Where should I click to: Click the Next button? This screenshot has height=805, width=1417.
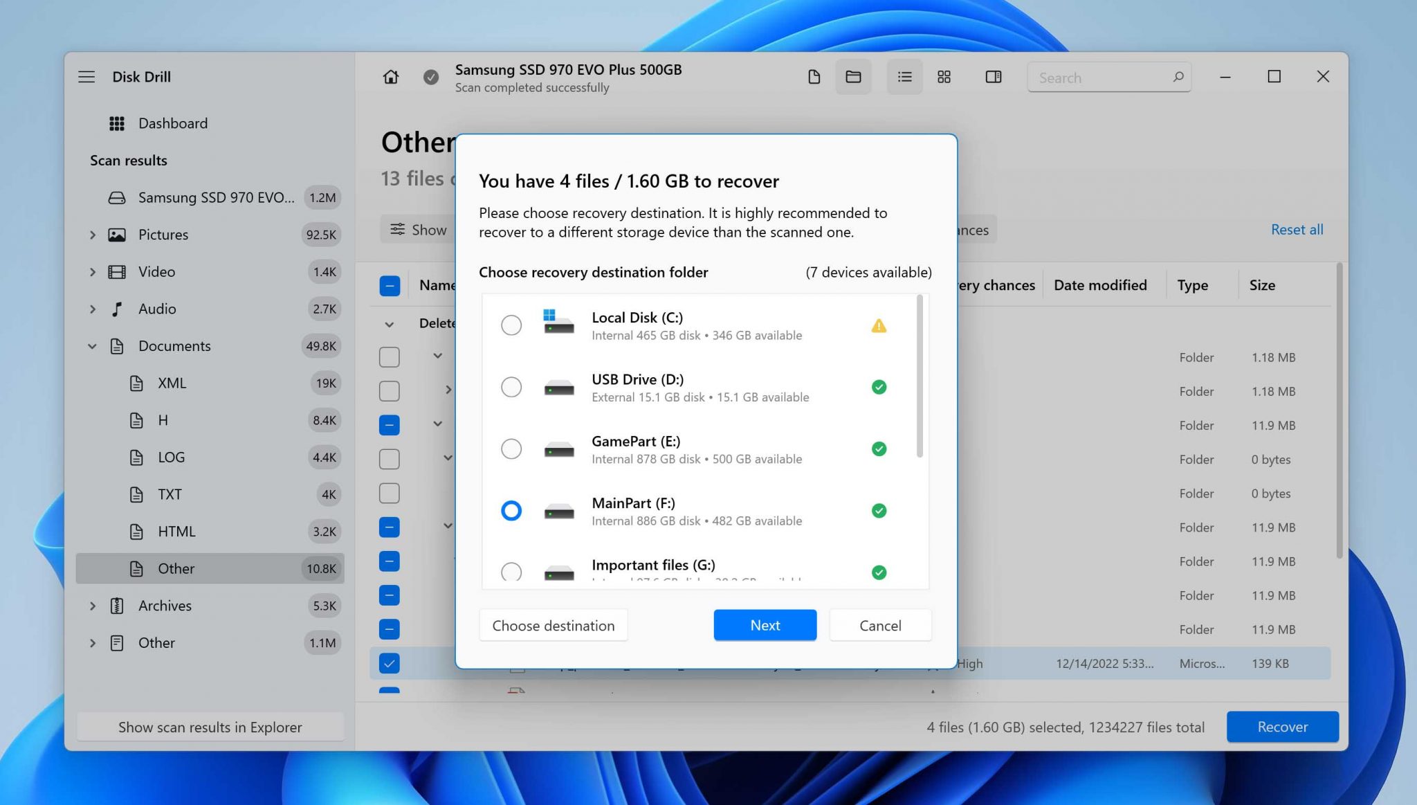[x=765, y=625]
